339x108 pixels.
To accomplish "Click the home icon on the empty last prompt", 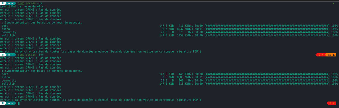I will [9, 103].
